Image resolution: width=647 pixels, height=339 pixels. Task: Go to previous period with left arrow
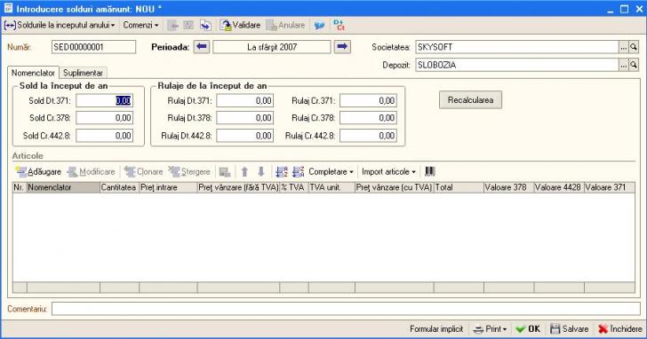tap(202, 47)
